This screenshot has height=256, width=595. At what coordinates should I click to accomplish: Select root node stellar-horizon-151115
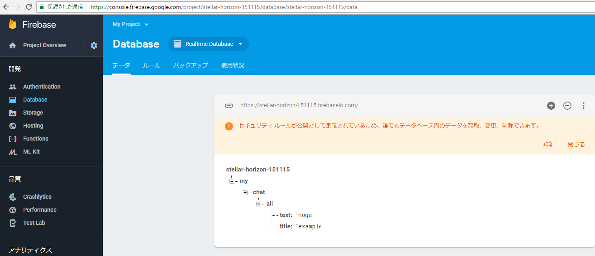click(x=258, y=169)
